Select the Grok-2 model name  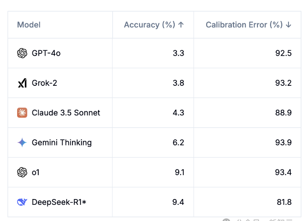(44, 83)
